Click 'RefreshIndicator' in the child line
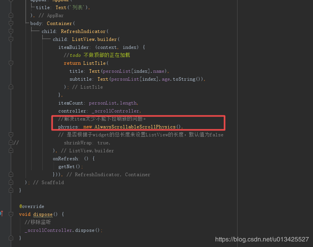The height and width of the screenshot is (247, 313). [83, 31]
